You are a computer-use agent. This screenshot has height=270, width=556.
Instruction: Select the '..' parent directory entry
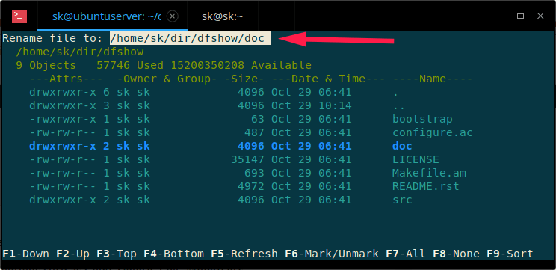(398, 105)
